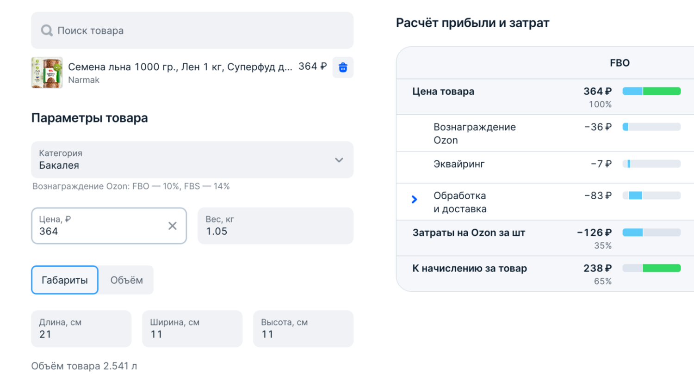Click the flax seeds product thumbnail

[47, 73]
